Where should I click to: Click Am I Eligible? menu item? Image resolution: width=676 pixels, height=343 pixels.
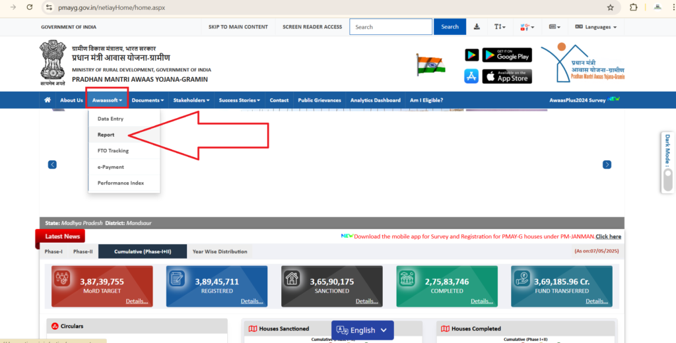426,100
